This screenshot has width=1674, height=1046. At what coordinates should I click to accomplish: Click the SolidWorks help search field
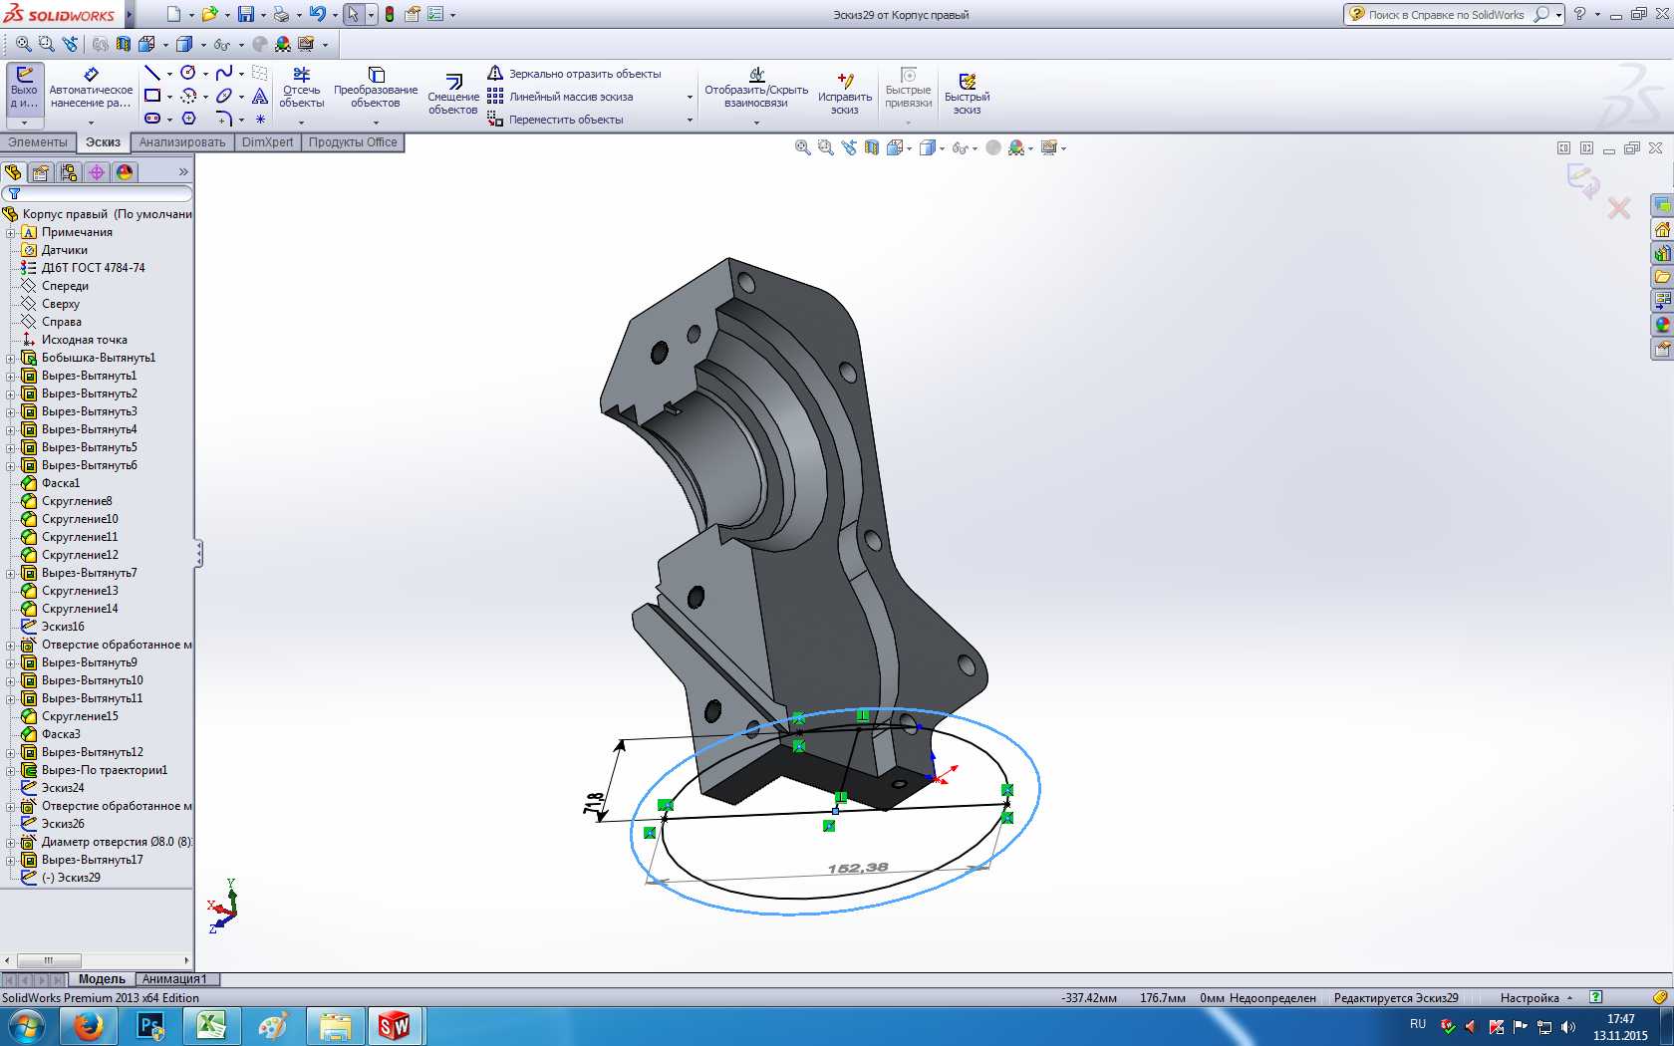pos(1446,14)
